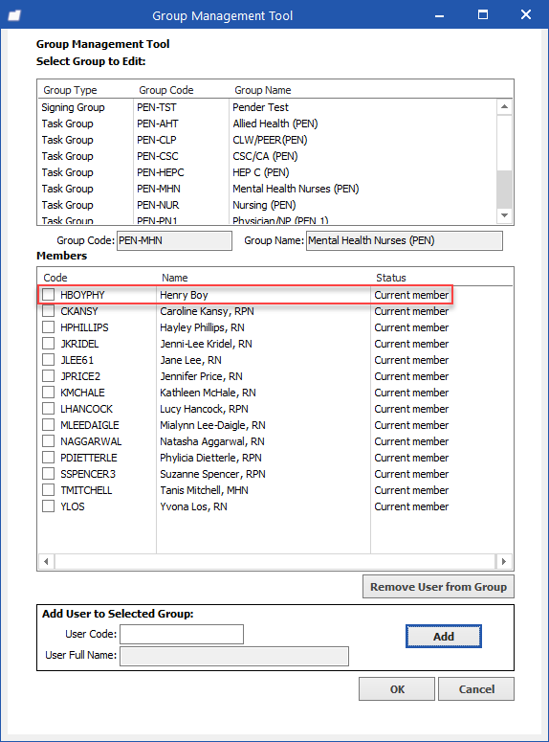The height and width of the screenshot is (742, 549).
Task: Select the PDIETTERLE checkbox
Action: coord(48,457)
